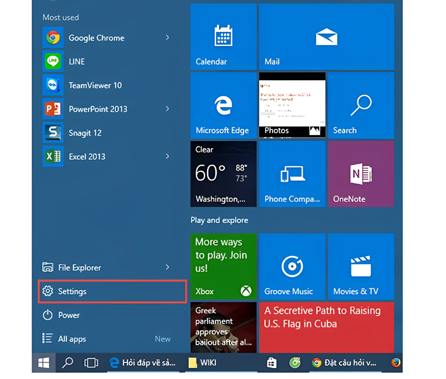
Task: Expand PowerPoint 2013 jump list arrow
Action: click(x=168, y=109)
